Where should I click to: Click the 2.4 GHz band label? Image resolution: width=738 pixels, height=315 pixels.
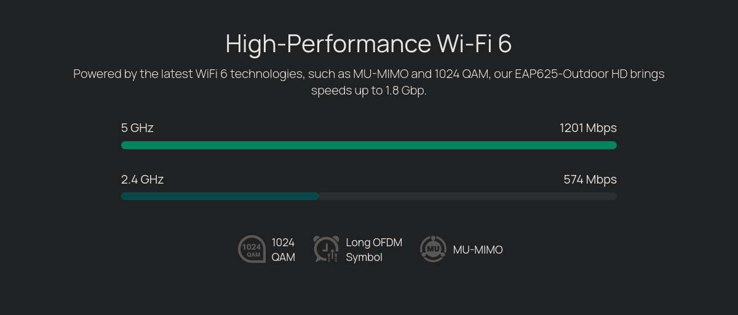(142, 179)
